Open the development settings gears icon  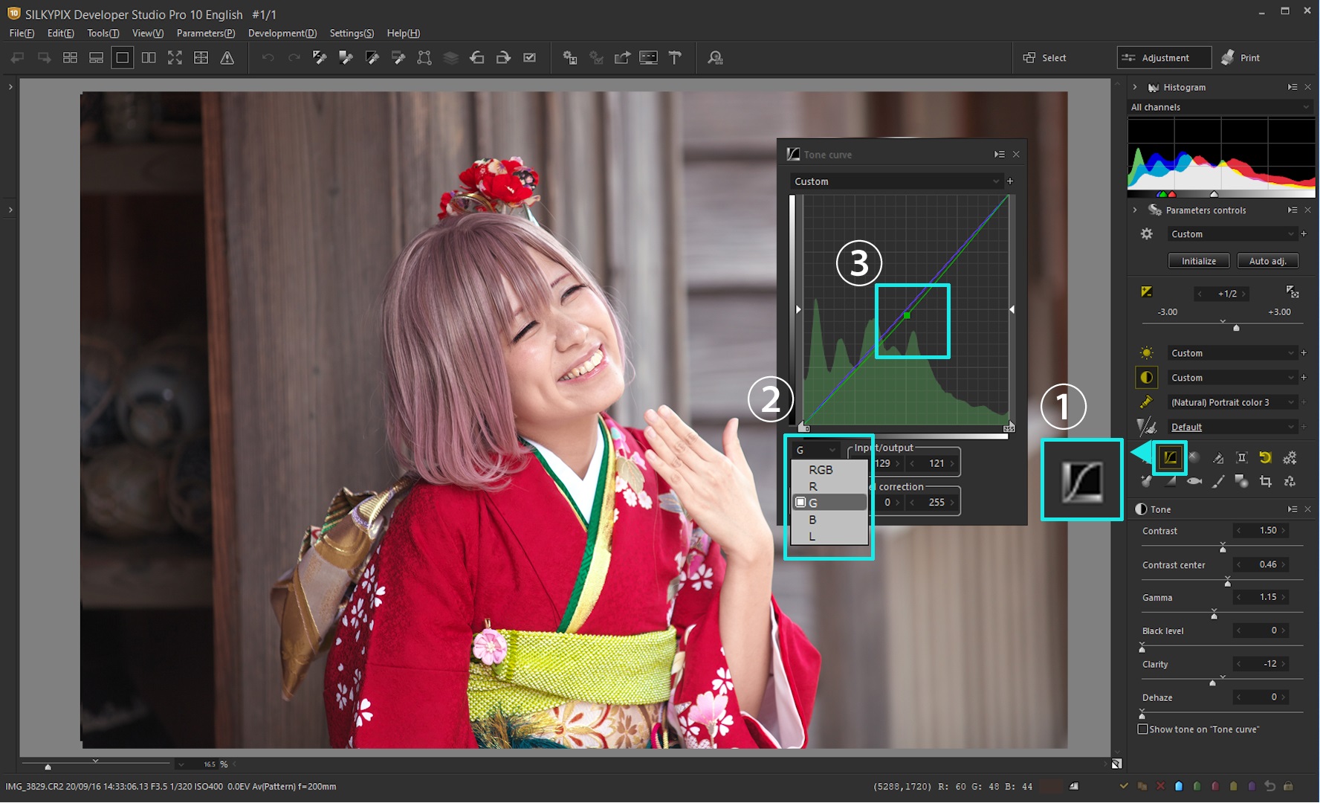[x=1290, y=457]
